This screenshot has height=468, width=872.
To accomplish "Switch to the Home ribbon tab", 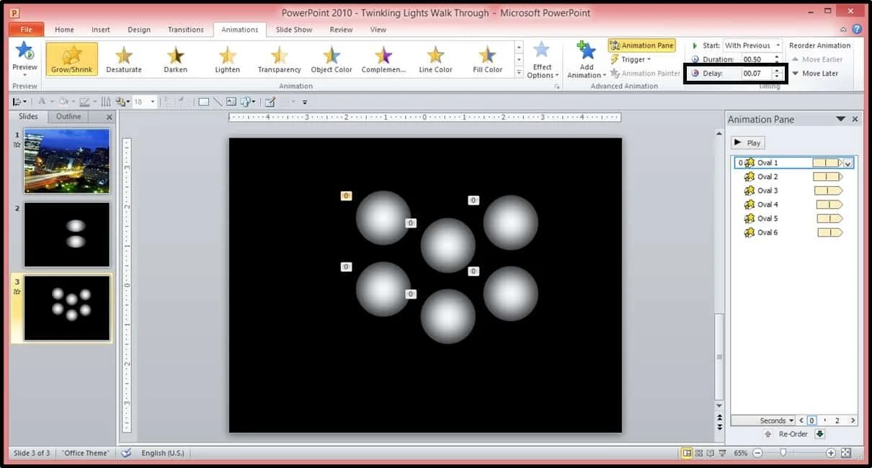I will tap(64, 30).
